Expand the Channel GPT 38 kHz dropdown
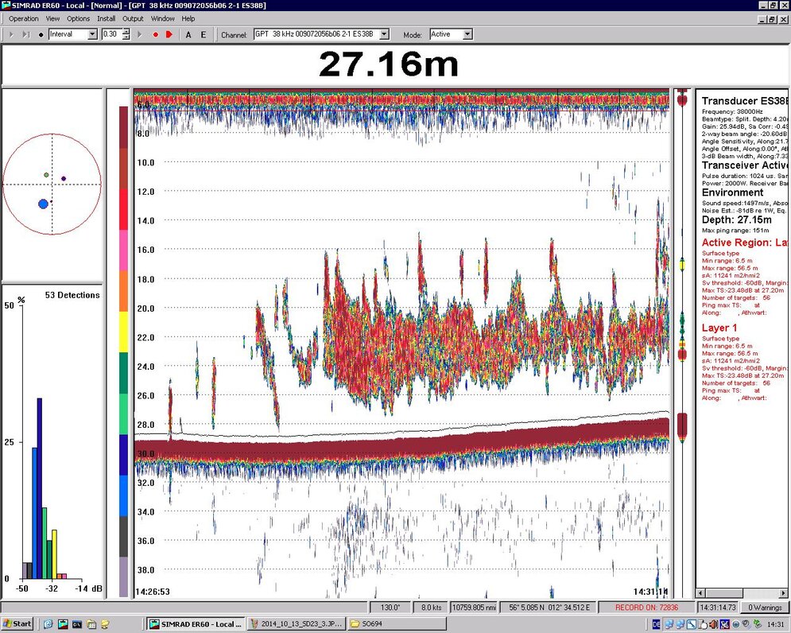Screen dimensions: 791x633 point(384,34)
